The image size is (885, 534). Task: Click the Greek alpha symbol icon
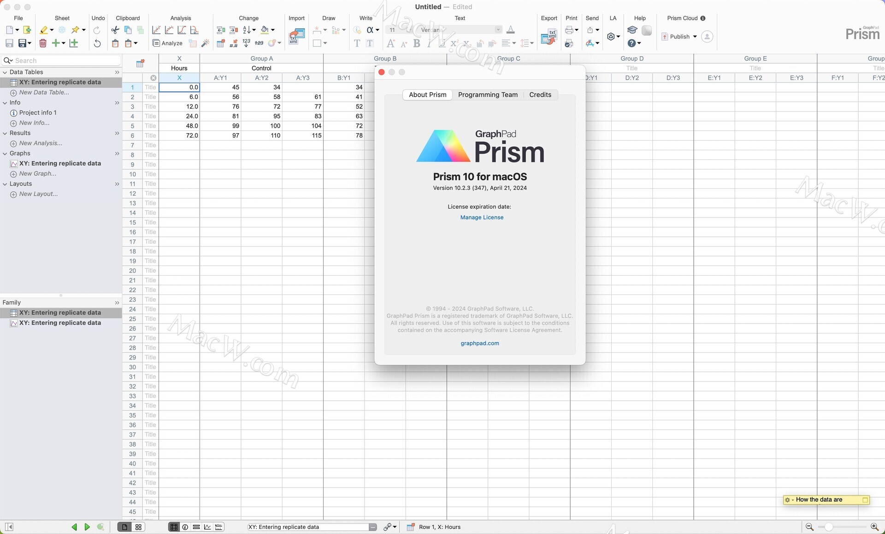pyautogui.click(x=370, y=30)
